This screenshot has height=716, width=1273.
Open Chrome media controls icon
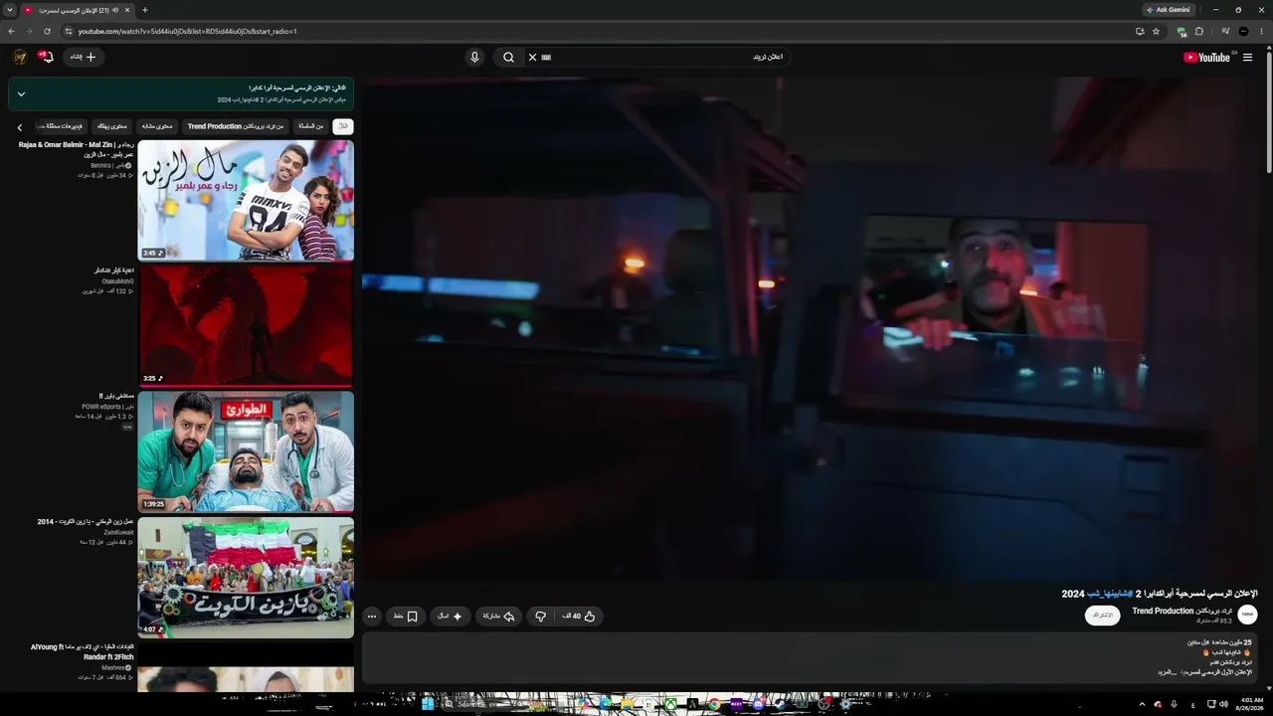pyautogui.click(x=1225, y=31)
